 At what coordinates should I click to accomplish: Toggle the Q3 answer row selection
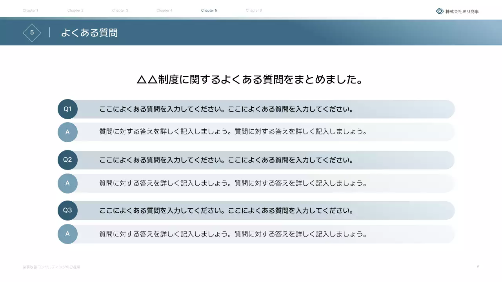(x=255, y=234)
